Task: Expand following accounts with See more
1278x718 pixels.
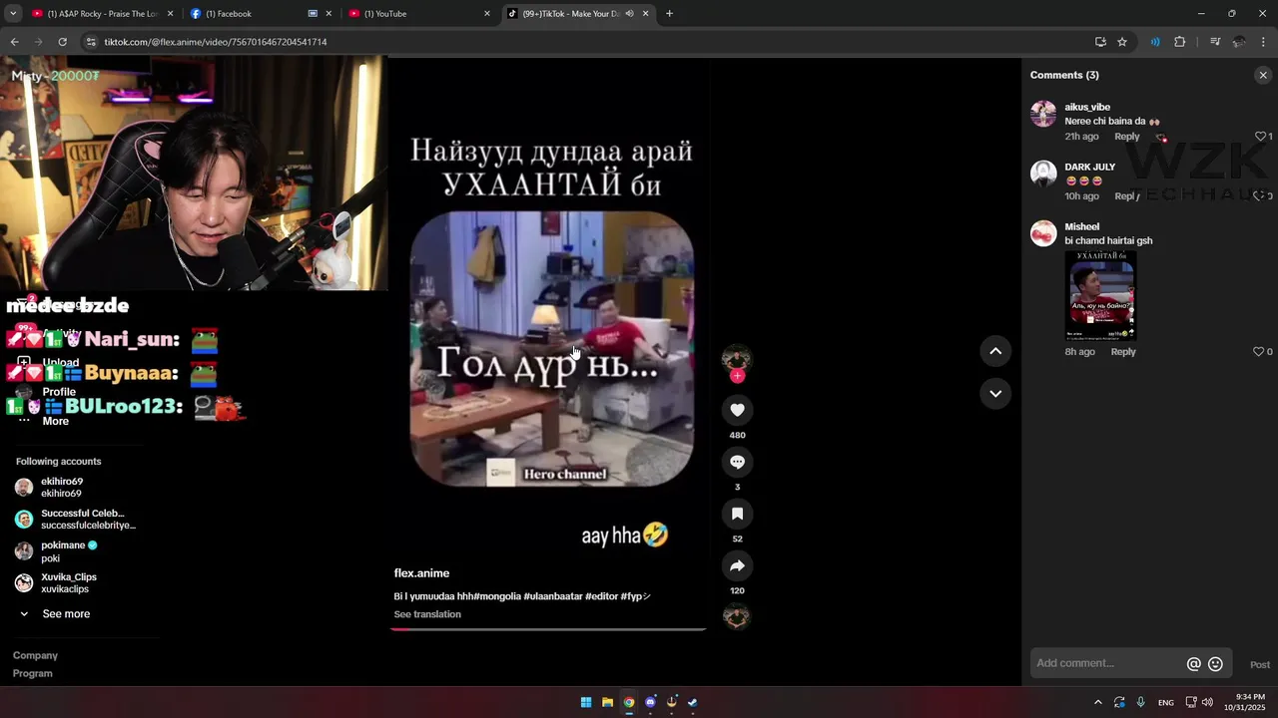Action: [x=55, y=614]
